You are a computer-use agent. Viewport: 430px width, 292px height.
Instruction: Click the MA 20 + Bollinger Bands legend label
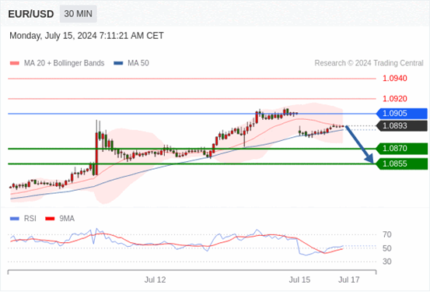click(x=65, y=63)
